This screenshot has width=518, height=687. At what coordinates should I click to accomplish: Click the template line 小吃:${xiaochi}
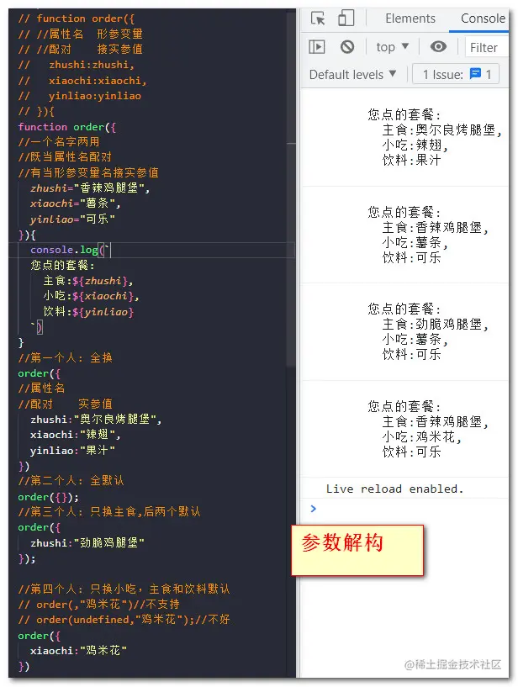pos(91,296)
